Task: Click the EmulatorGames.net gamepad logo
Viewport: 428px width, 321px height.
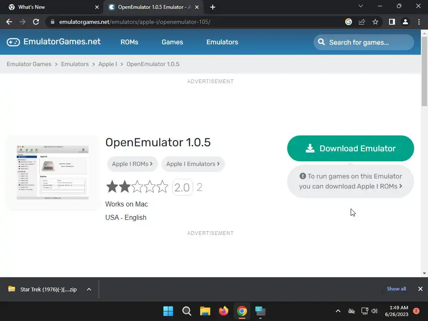Action: [x=13, y=42]
